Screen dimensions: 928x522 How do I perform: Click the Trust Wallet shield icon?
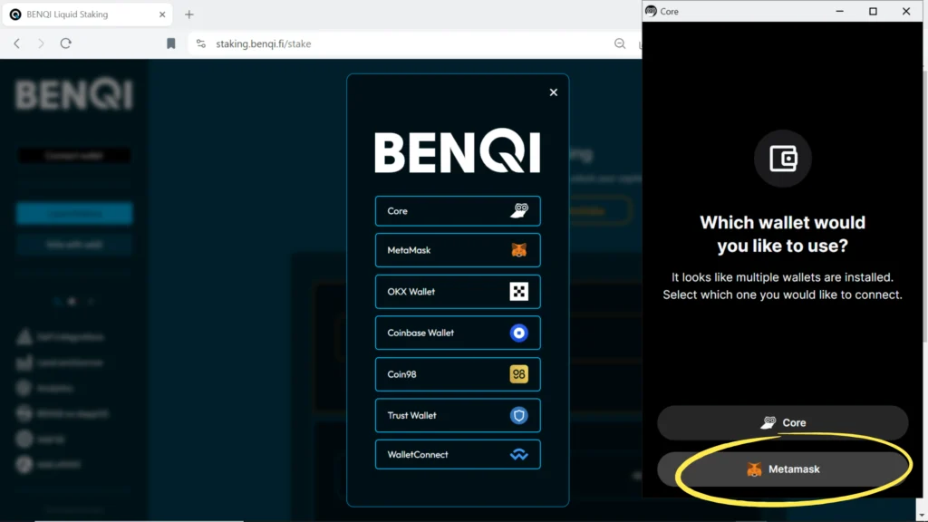pyautogui.click(x=518, y=415)
